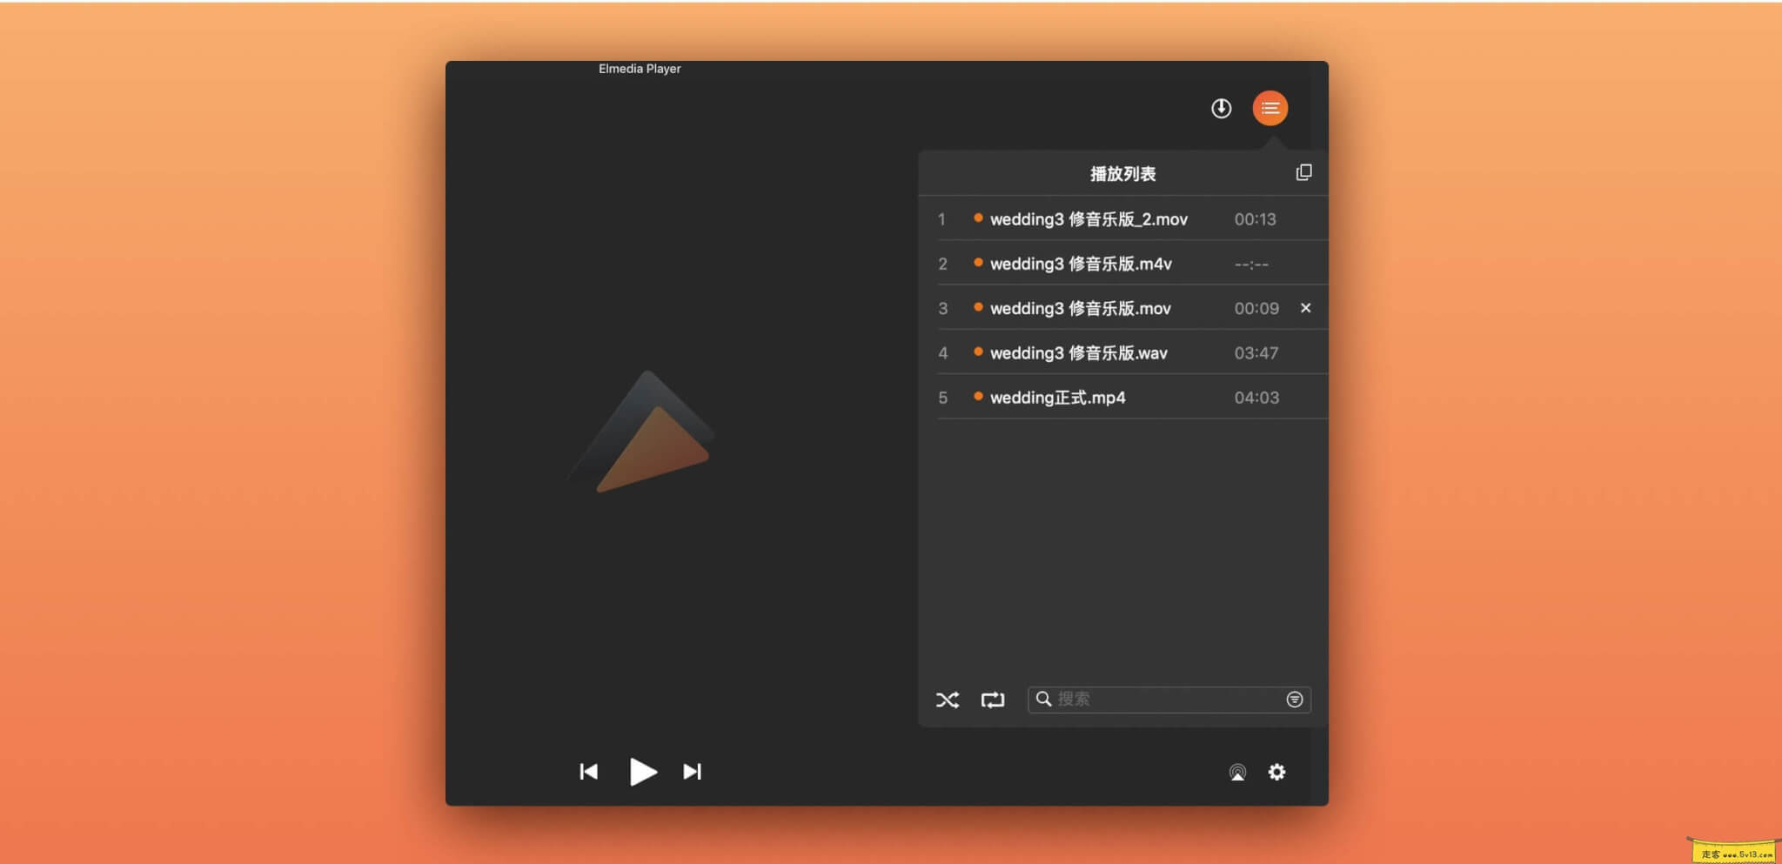Screen dimensions: 1782x864
Task: Open Elmedia Player settings gear
Action: pos(1278,772)
